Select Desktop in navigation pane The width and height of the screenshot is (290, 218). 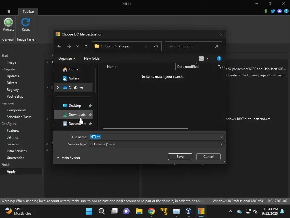[73, 106]
